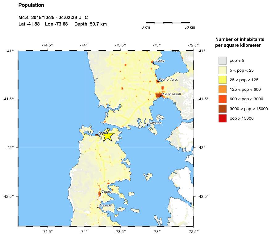The height and width of the screenshot is (236, 271).
Task: Click the Frutillar city marker
Action: coord(153,63)
